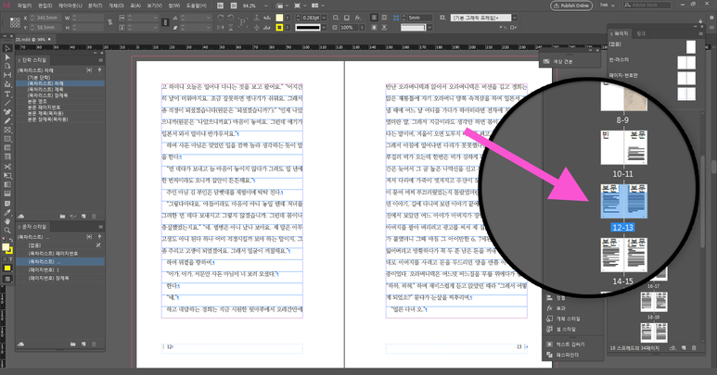Toggle formatting affects container button

point(5,259)
